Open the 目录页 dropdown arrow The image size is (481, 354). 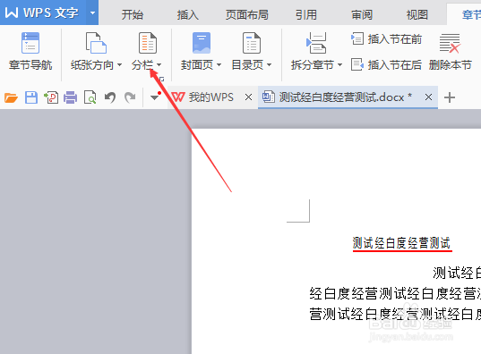click(x=269, y=65)
